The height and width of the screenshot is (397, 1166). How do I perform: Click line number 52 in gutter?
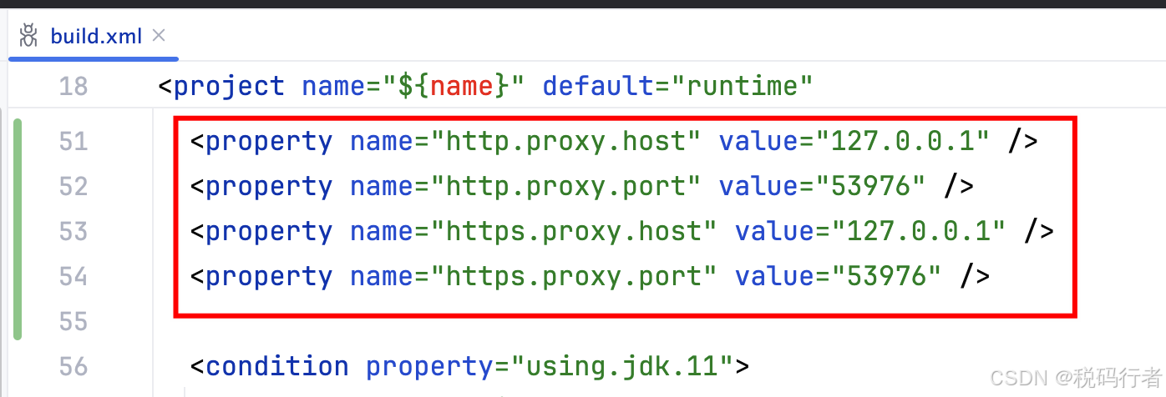point(74,186)
